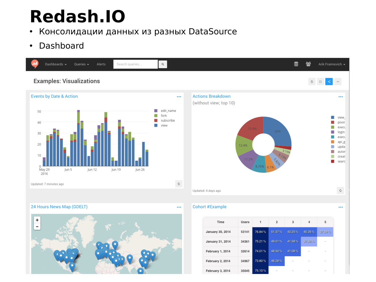Open Events by Date widget options menu
The width and height of the screenshot is (376, 282).
tap(179, 97)
